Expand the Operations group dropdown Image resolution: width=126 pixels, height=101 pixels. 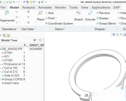click(10, 29)
